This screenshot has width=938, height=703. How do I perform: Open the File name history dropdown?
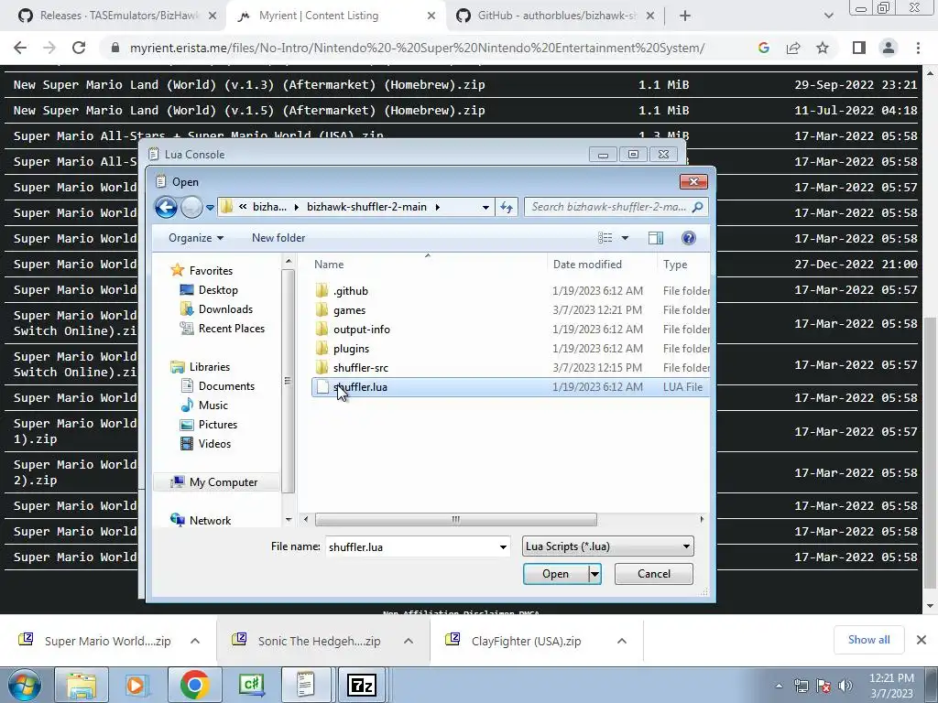point(503,547)
